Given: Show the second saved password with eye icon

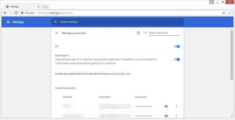Looking at the screenshot, I should pos(166,116).
